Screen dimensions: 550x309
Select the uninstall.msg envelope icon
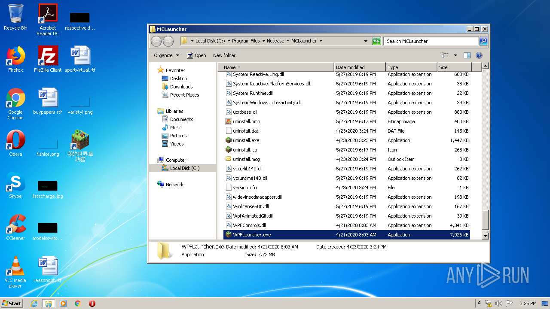click(x=229, y=159)
